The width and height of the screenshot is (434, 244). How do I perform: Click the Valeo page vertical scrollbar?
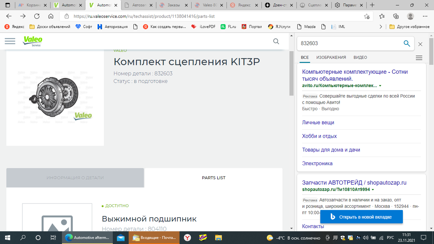[x=292, y=73]
